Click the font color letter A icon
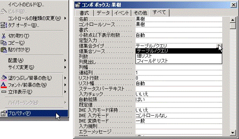 coord(4,85)
